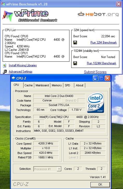Image resolution: width=123 pixels, height=189 pixels.
Task: Click the Package value Socket 775 LGA
Action: (59, 105)
